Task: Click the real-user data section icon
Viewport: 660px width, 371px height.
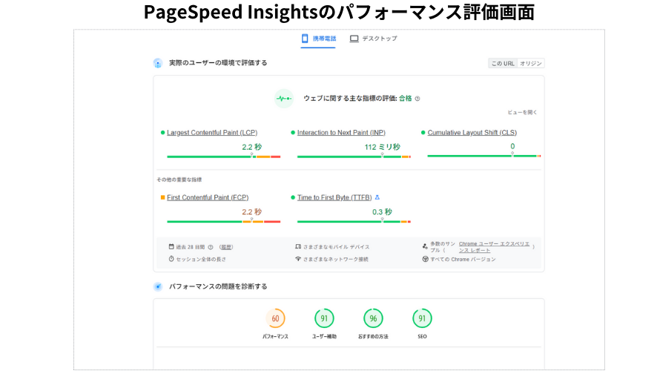Action: [x=158, y=63]
